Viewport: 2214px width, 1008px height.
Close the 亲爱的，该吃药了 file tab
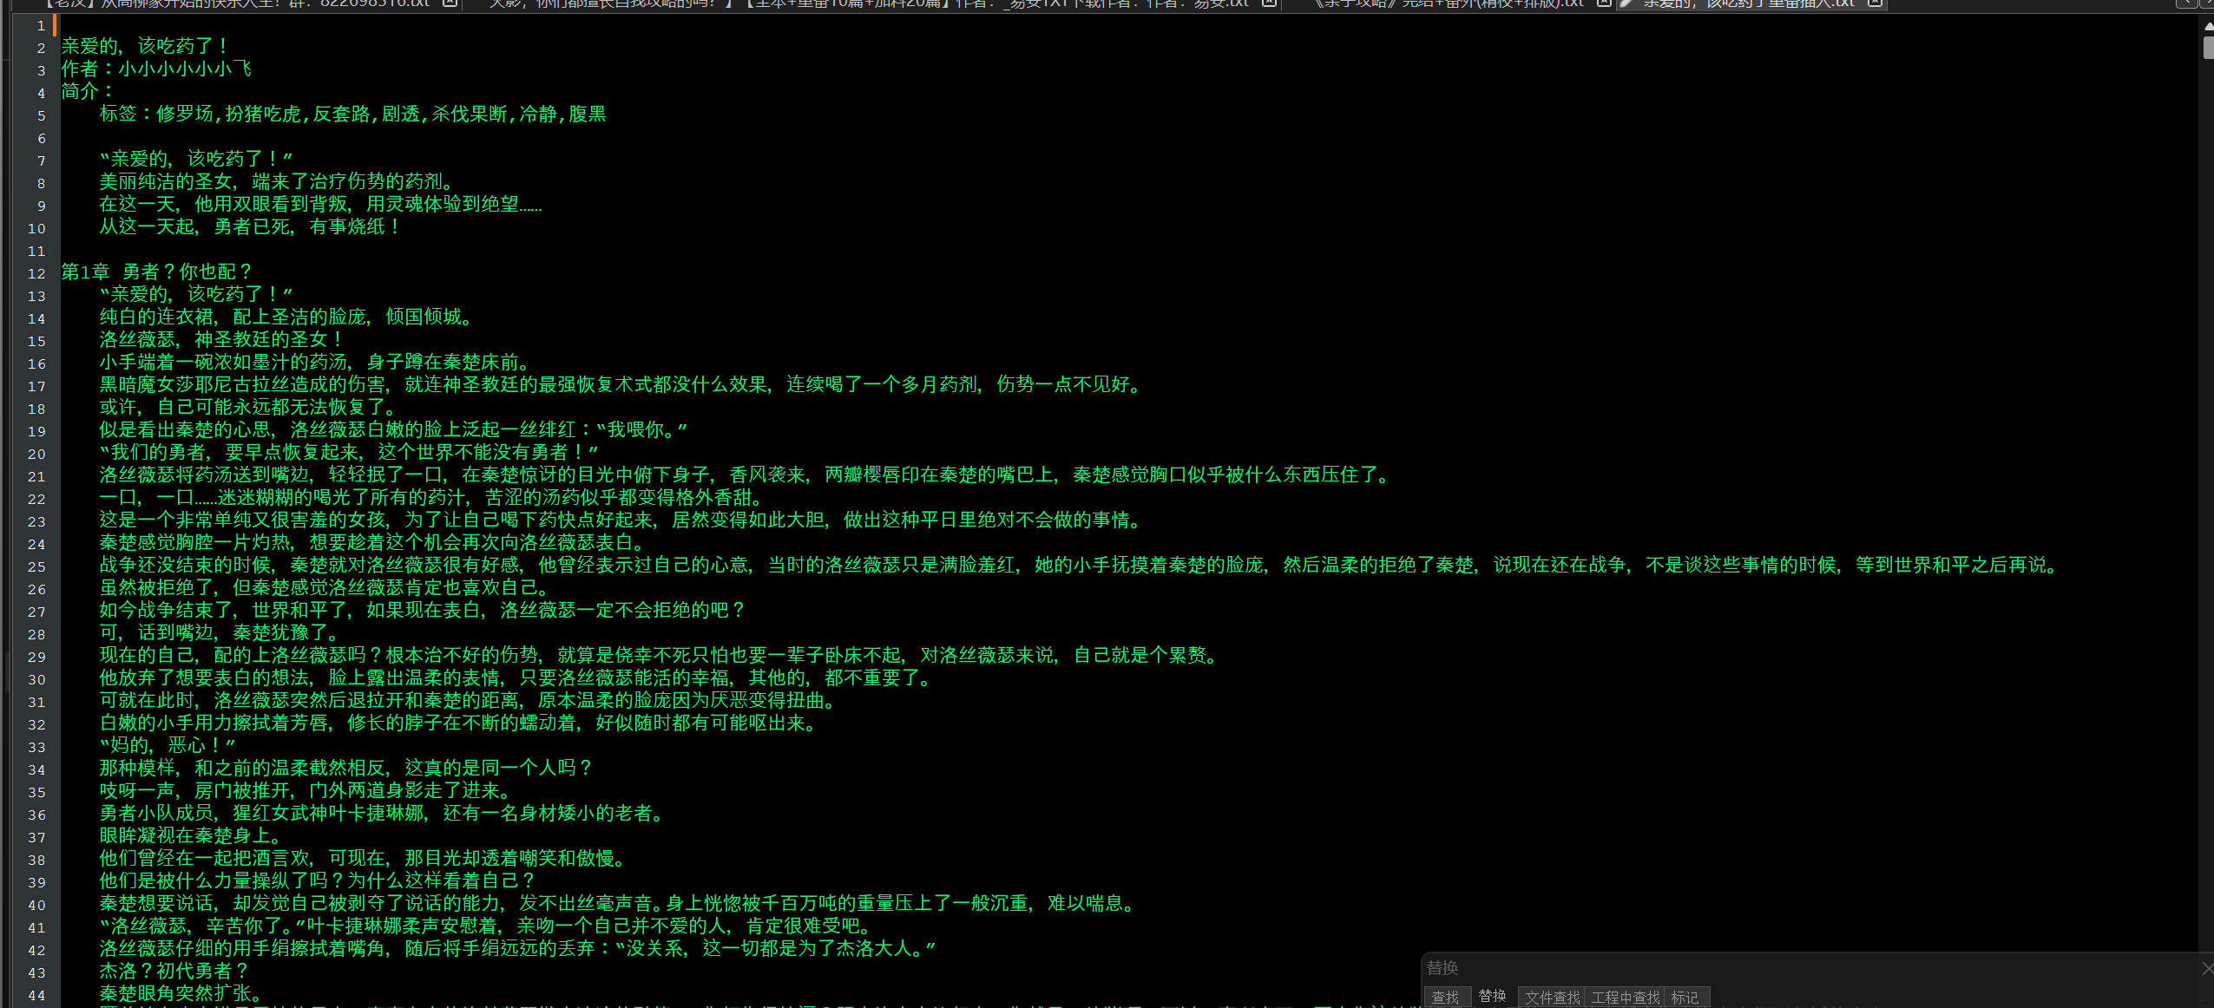pos(1875,3)
